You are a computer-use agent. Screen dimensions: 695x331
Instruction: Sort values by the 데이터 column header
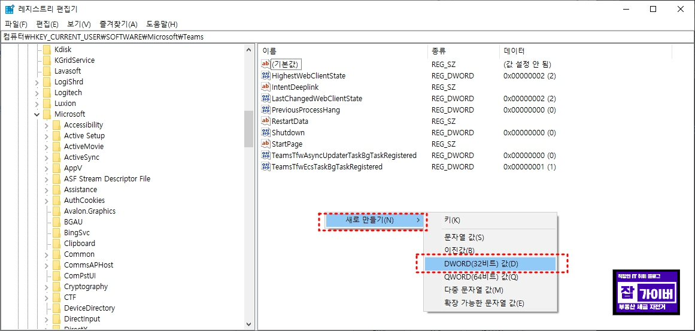click(585, 51)
